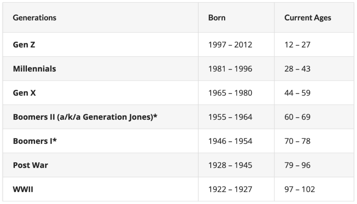
Task: Select the WWII row label
Action: [x=23, y=189]
